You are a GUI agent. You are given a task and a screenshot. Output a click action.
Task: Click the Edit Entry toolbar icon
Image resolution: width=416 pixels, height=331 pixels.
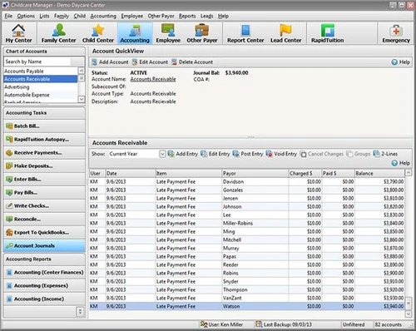[x=204, y=154]
